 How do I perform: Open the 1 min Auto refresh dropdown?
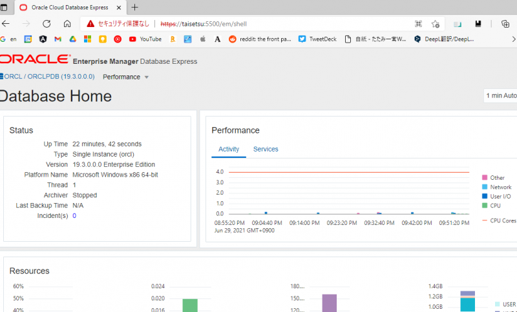(500, 95)
